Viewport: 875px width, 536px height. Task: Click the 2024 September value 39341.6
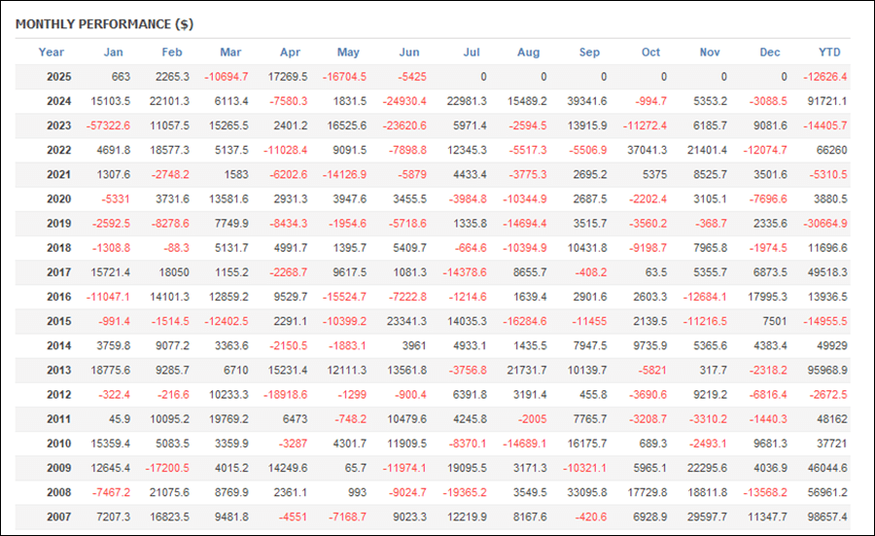tap(587, 101)
